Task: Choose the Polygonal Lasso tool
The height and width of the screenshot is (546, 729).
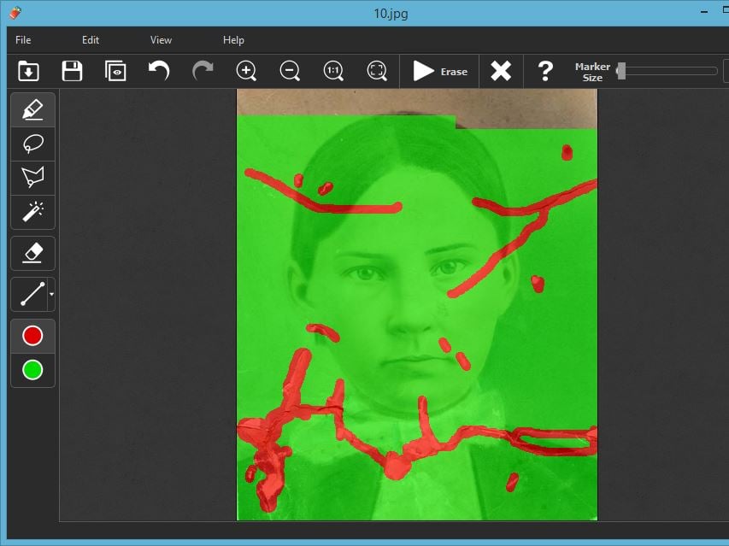Action: tap(32, 178)
